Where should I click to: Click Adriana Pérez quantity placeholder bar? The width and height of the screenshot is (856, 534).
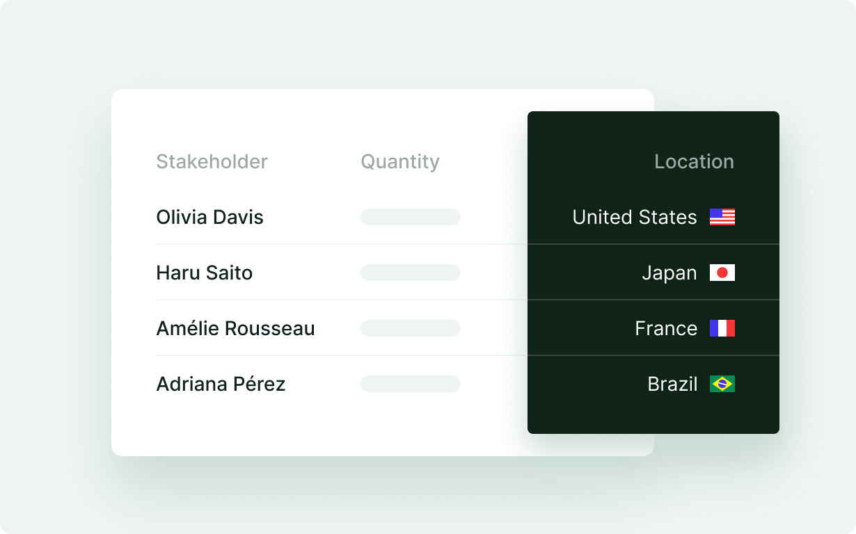[411, 384]
